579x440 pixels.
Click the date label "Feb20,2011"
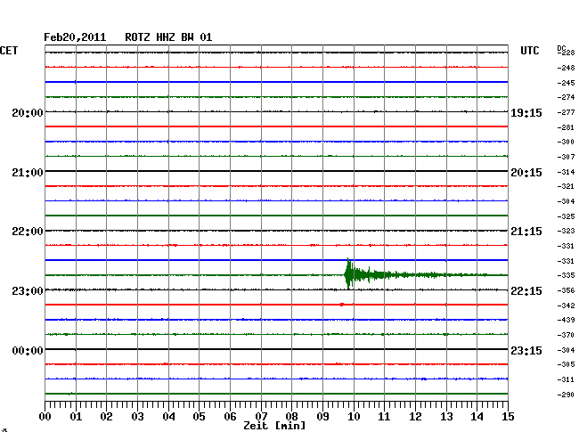[x=75, y=37]
